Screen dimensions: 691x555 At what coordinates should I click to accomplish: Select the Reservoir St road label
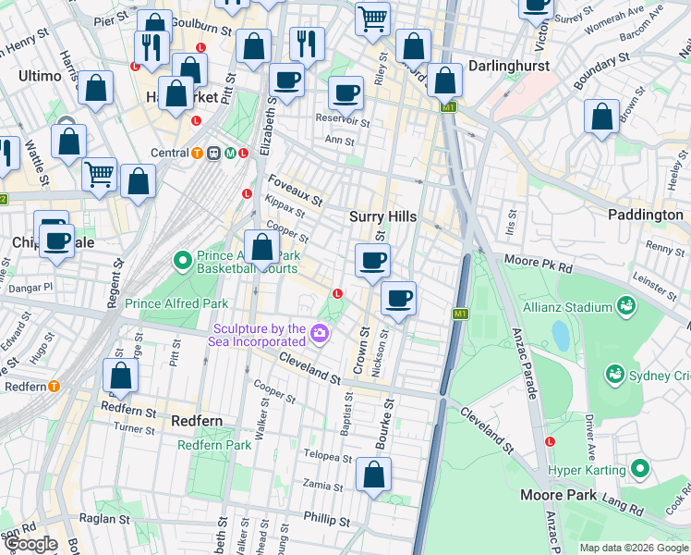(343, 120)
